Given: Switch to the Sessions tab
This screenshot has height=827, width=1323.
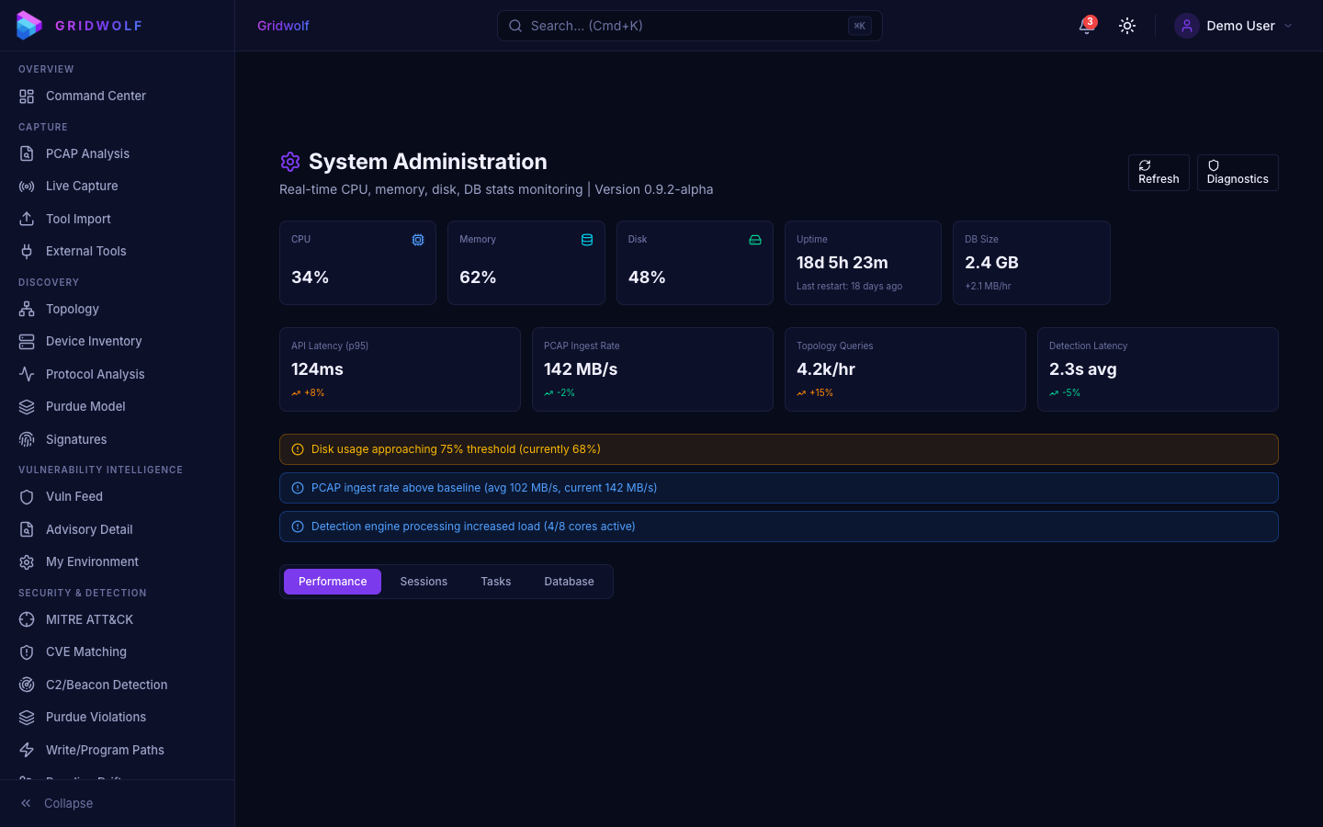Looking at the screenshot, I should point(424,582).
